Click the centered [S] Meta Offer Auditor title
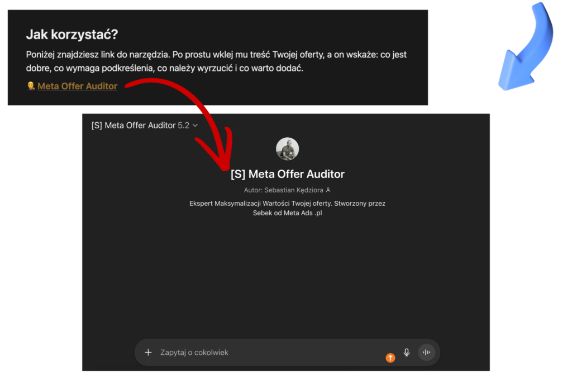 click(288, 174)
